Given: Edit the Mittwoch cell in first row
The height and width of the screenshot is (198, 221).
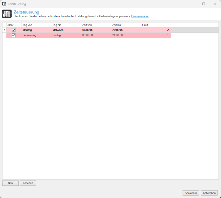Looking at the screenshot, I should [66, 30].
